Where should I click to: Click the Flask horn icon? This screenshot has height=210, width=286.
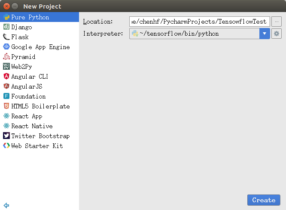click(6, 37)
